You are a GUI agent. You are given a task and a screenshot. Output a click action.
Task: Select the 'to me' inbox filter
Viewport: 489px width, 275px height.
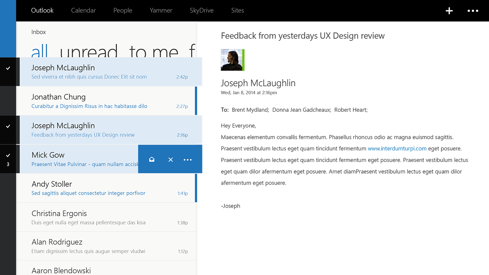point(154,51)
